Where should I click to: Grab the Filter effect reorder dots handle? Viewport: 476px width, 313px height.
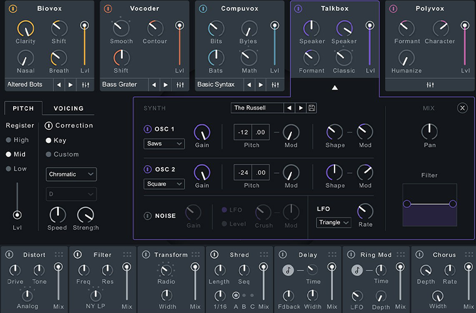click(127, 254)
